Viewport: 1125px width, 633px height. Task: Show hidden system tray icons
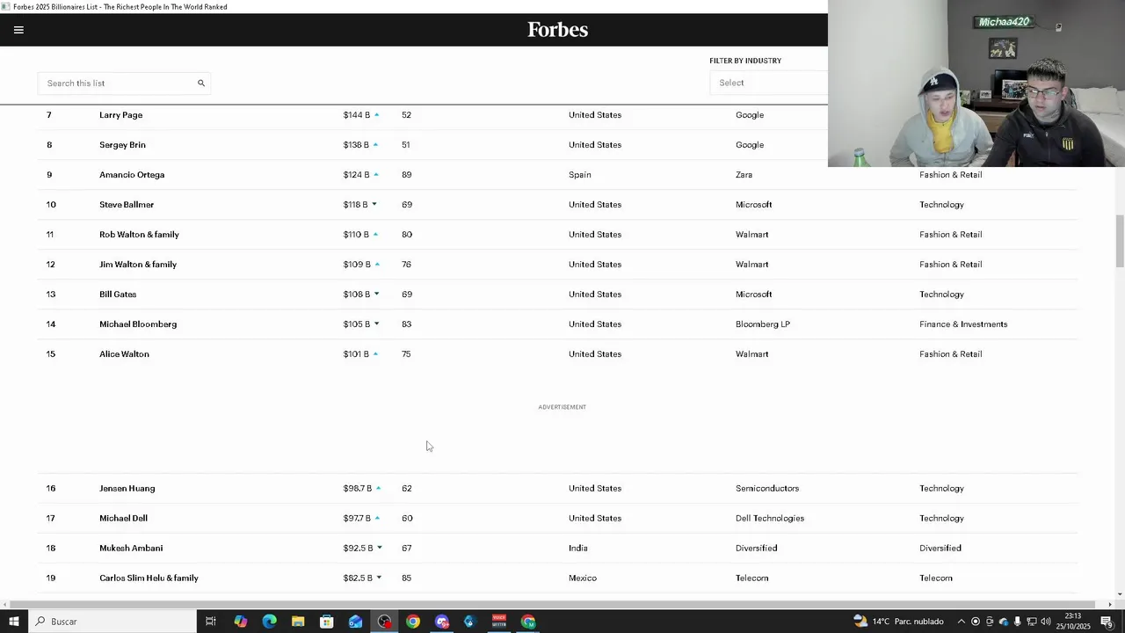[961, 622]
